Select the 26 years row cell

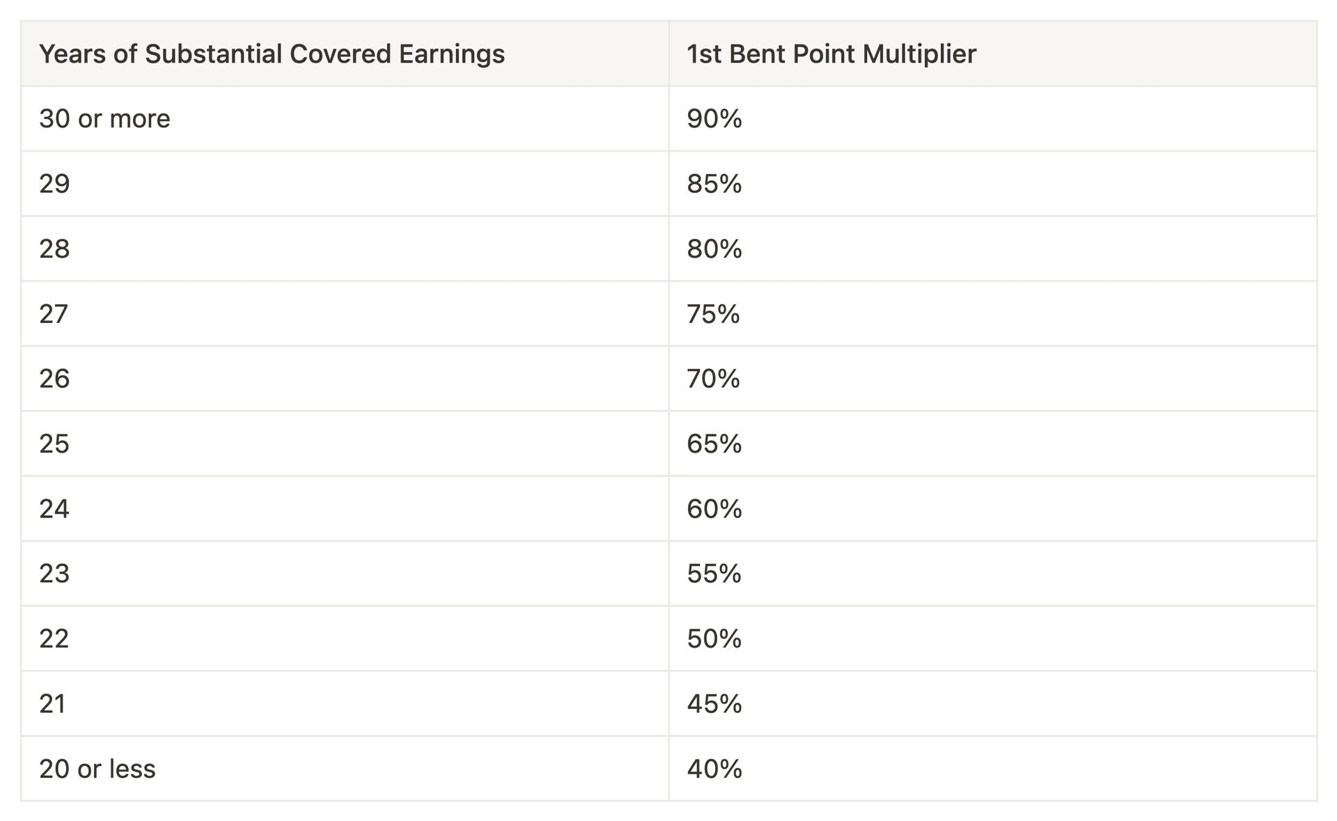click(345, 379)
